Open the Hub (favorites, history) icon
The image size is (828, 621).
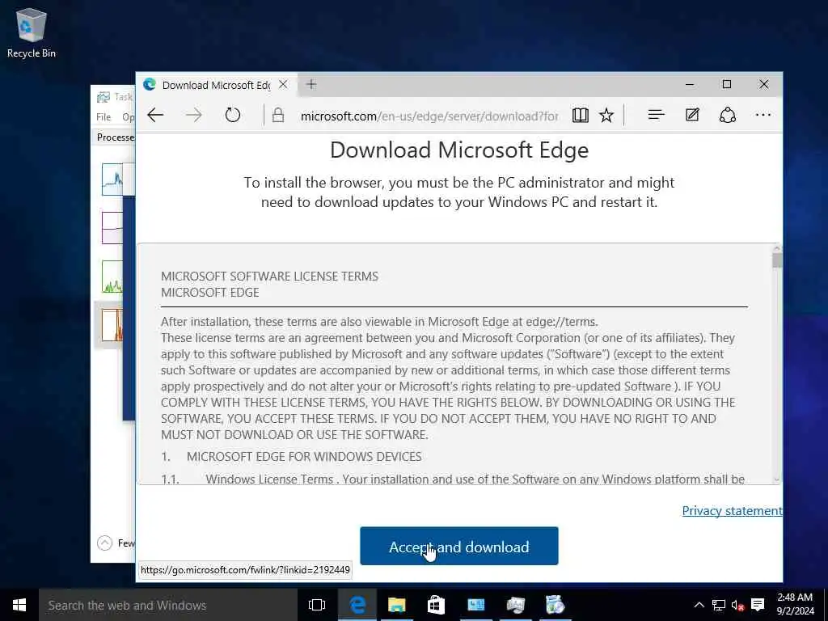coord(656,115)
